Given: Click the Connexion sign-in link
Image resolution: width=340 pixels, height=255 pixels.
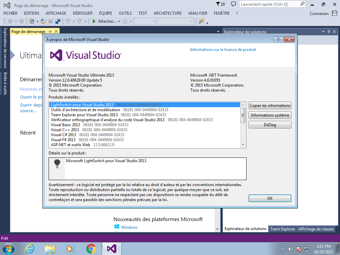Looking at the screenshot, I should [319, 13].
